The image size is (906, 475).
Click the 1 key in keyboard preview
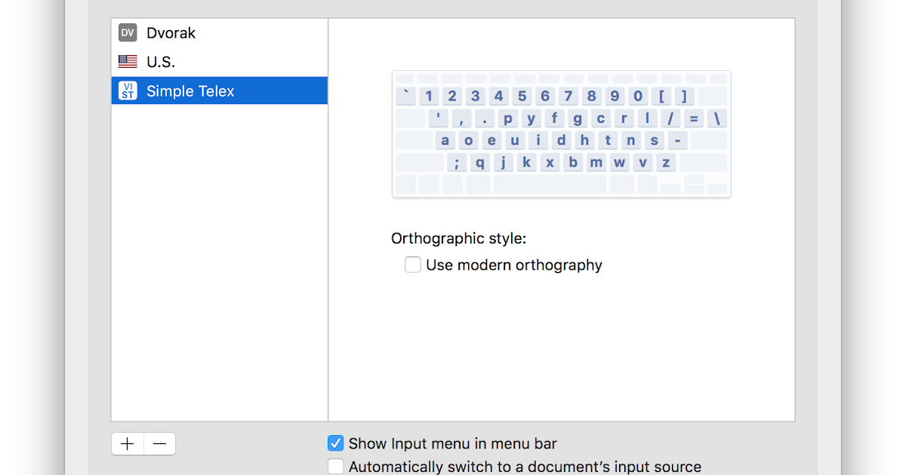pyautogui.click(x=429, y=96)
